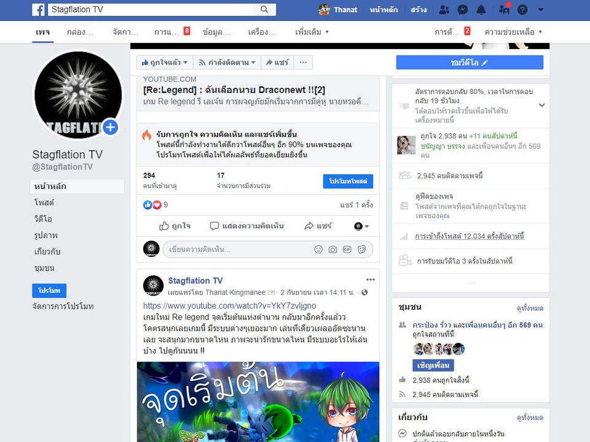Screen dimensions: 590x442
Task: Open the YouTube link in the post
Action: [229, 306]
